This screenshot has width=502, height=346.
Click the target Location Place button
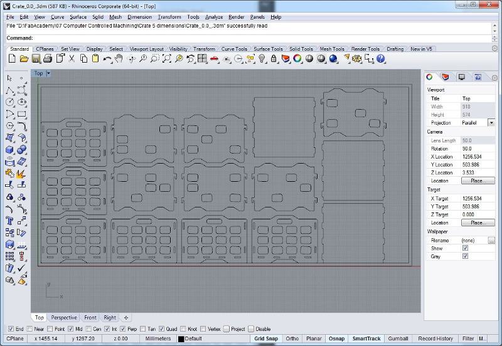click(478, 223)
